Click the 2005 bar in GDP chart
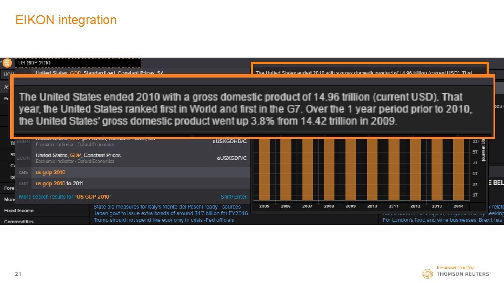 [x=264, y=169]
